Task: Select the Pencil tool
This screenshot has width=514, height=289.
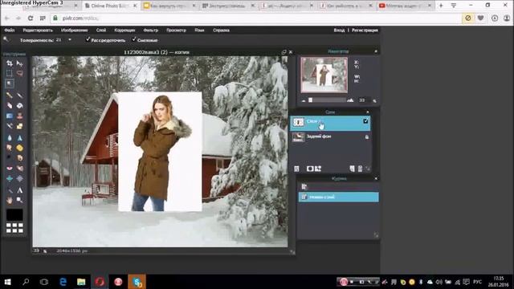Action: 10,96
